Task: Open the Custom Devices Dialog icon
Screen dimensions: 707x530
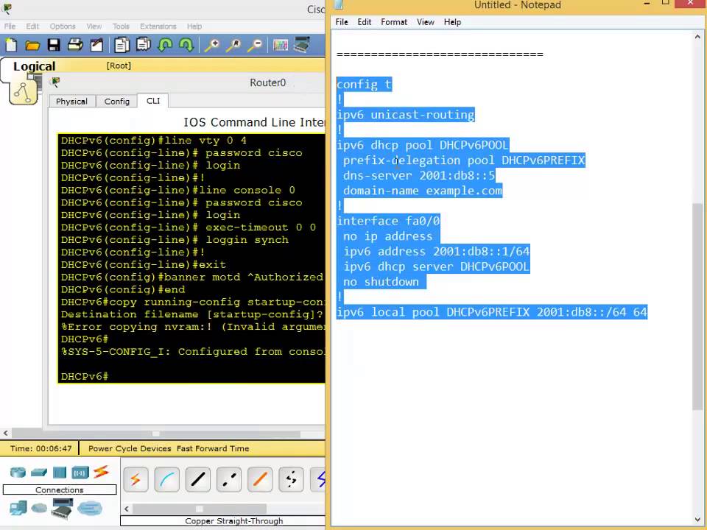Action: coord(302,45)
